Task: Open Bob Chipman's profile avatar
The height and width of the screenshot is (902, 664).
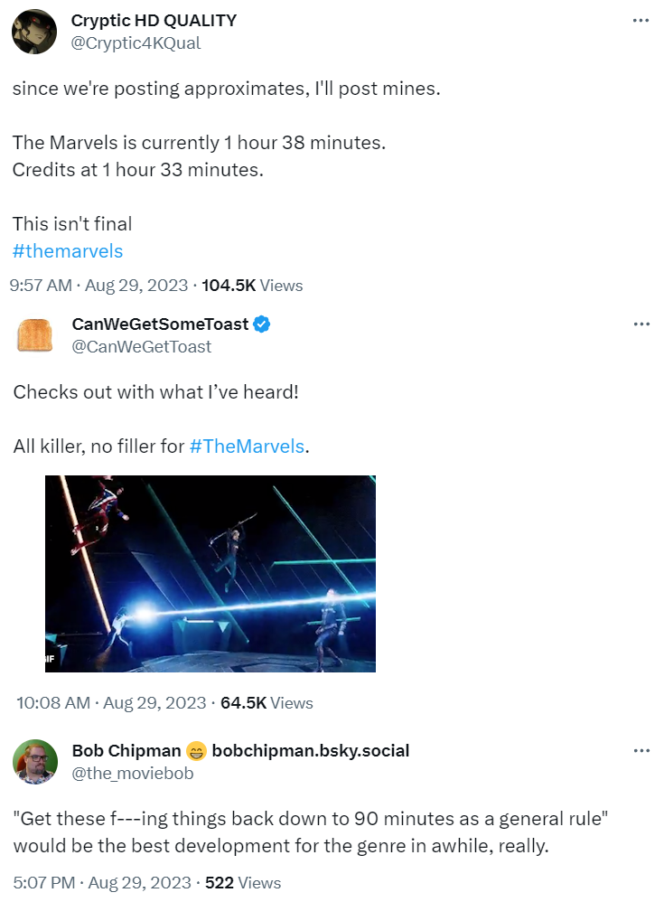Action: pos(35,761)
